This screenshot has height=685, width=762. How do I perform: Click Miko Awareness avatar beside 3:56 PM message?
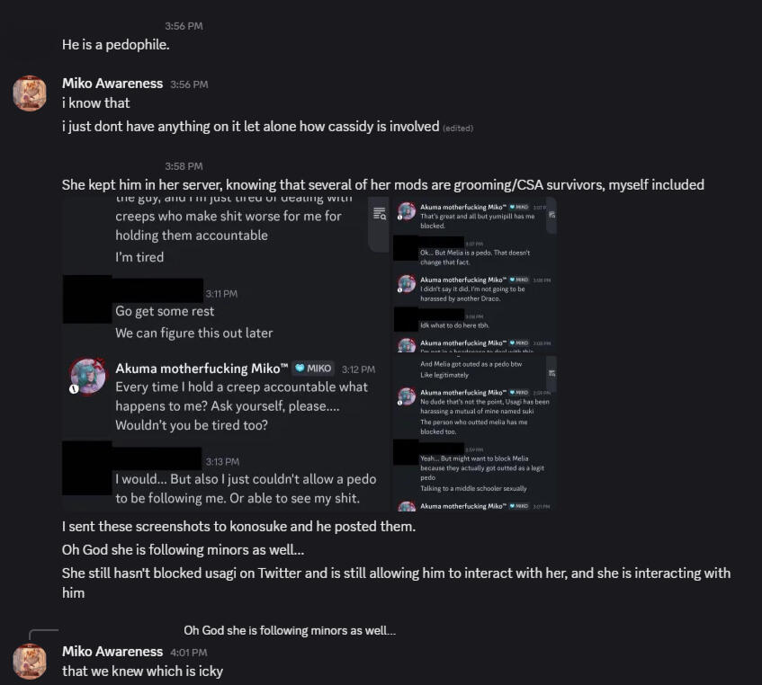tap(30, 93)
